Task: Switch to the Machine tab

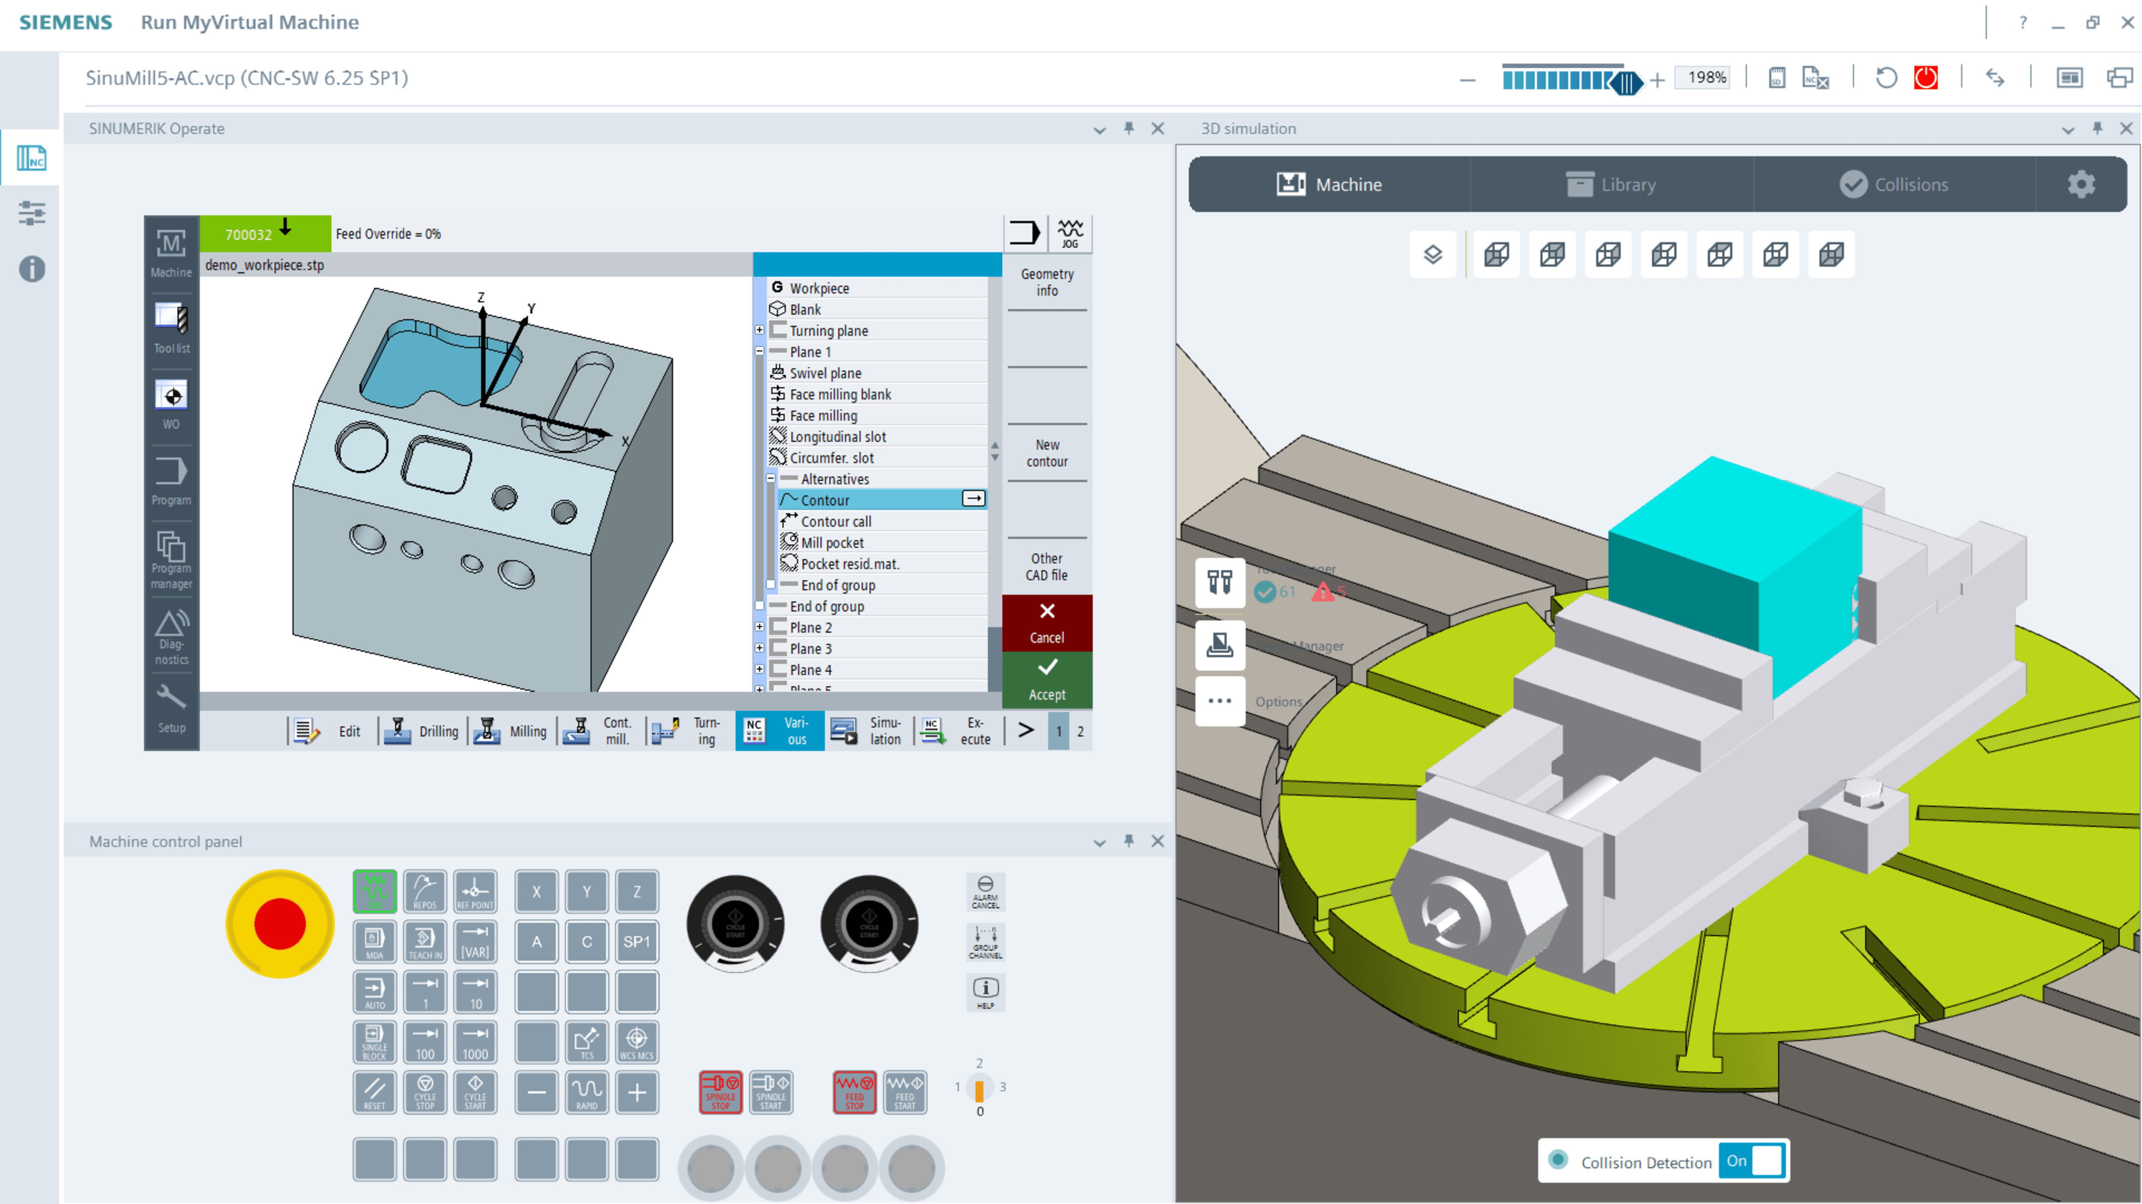Action: click(1330, 184)
